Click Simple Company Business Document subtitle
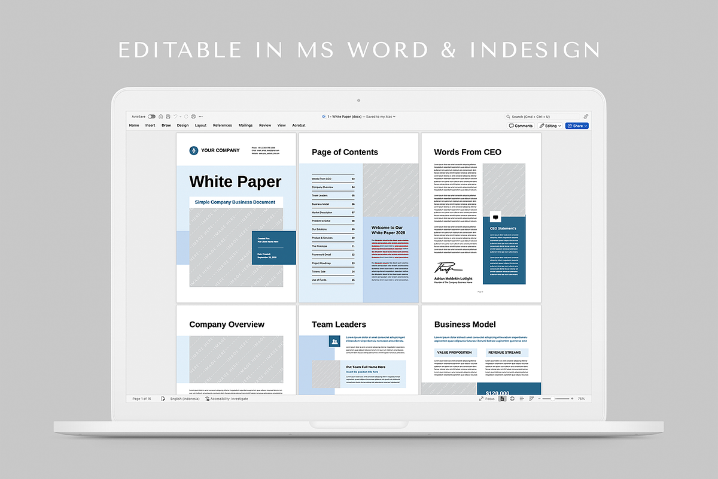This screenshot has width=718, height=479. point(235,202)
